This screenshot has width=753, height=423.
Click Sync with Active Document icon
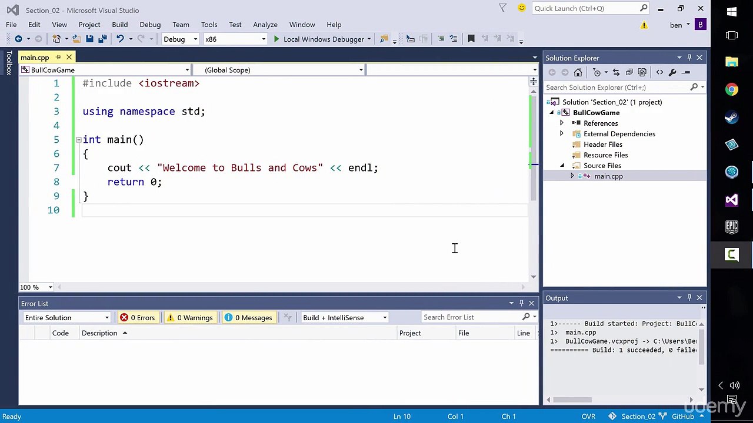(616, 72)
